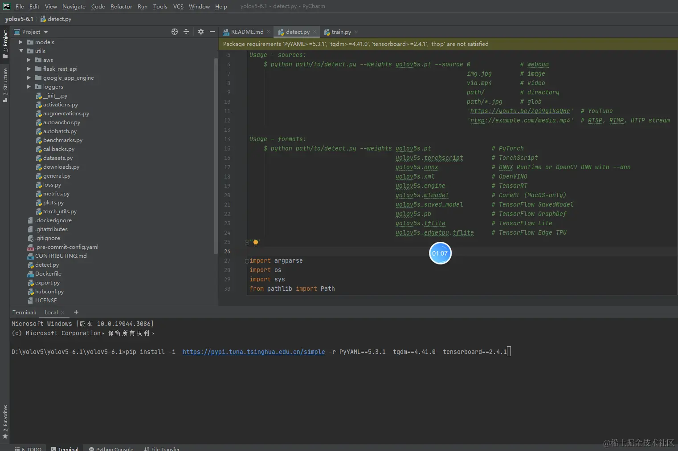
Task: Expand the models folder
Action: pyautogui.click(x=20, y=42)
